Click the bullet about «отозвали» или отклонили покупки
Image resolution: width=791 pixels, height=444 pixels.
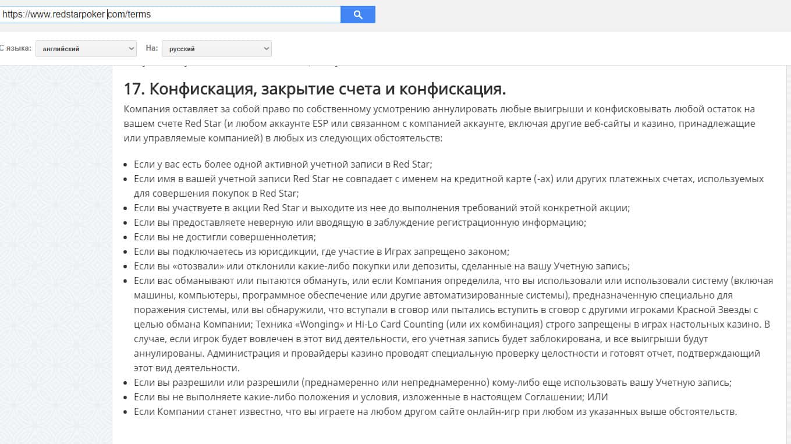(x=382, y=266)
